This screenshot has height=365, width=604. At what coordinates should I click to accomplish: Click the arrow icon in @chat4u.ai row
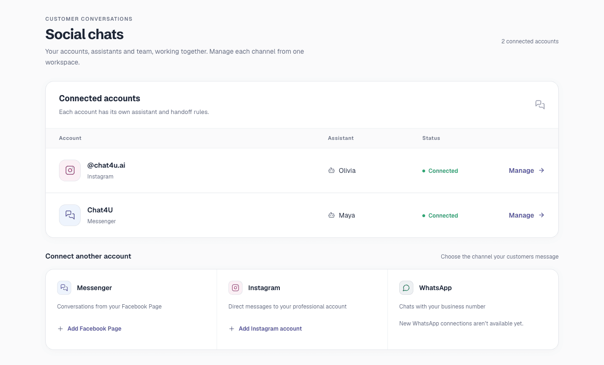pos(541,170)
